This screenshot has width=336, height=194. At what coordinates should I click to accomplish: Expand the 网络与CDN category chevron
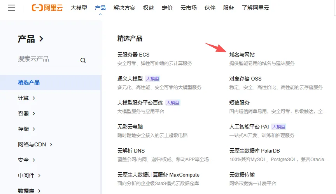pos(51,144)
